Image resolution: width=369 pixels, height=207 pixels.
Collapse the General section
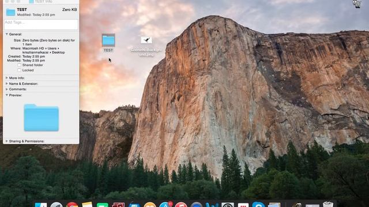[7, 34]
